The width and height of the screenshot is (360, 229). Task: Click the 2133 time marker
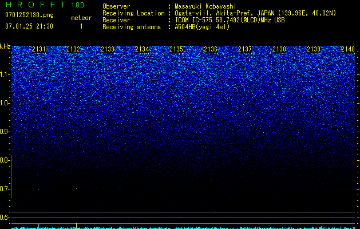[x=108, y=49]
